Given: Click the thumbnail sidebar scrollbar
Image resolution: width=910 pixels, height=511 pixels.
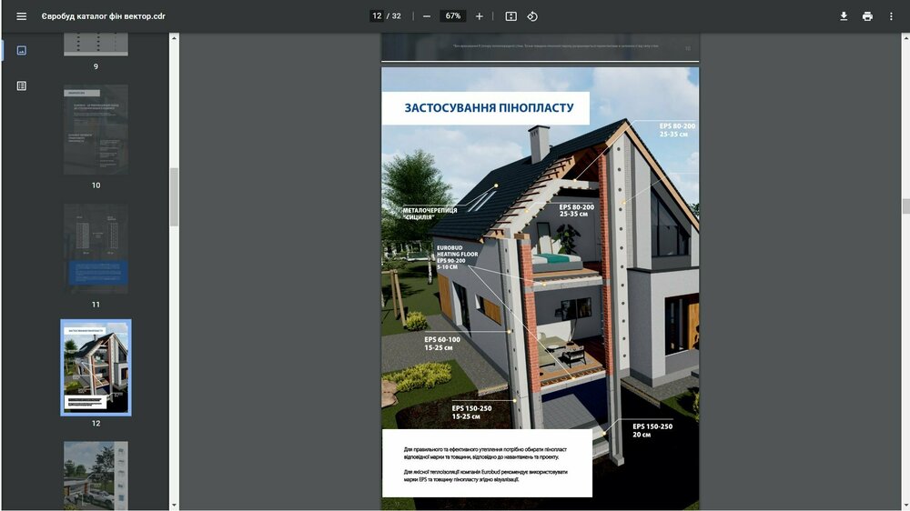Looking at the screenshot, I should click(x=174, y=195).
